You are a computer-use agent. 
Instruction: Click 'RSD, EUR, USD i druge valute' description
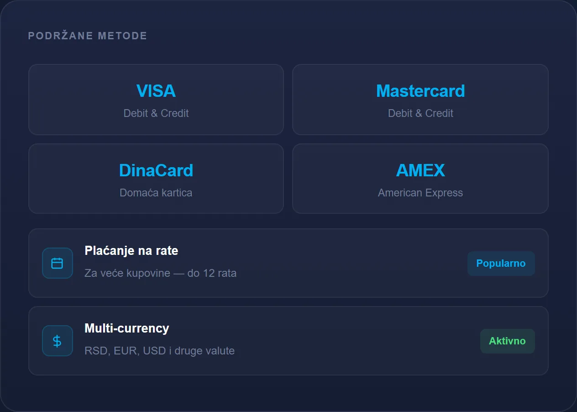pyautogui.click(x=160, y=351)
